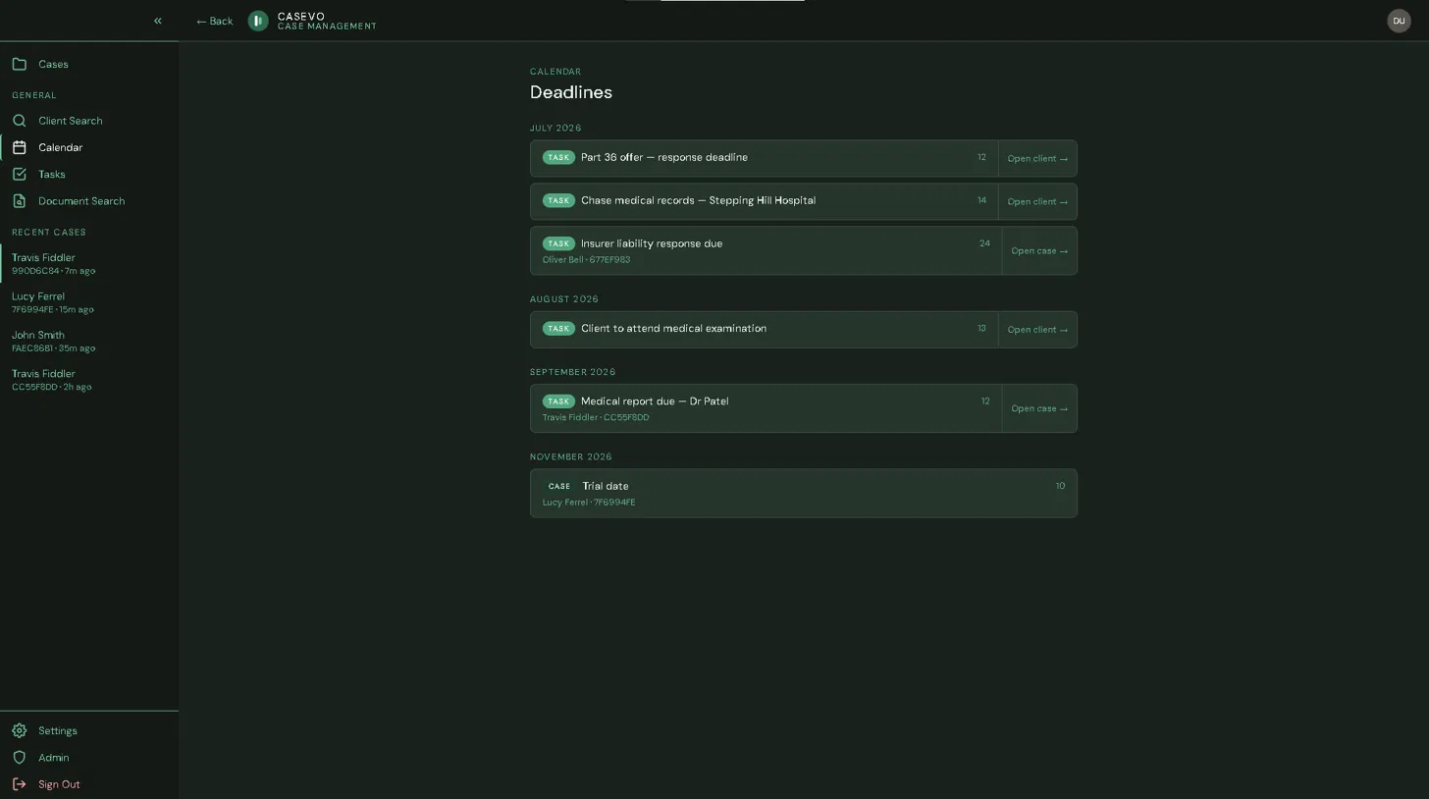Open recent case Travis Fiddler CC55F8DD

(89, 380)
